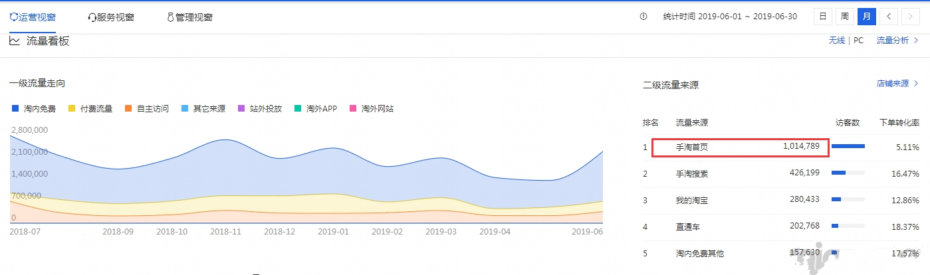
Task: Click the 自主访问 orange legend square
Action: [x=128, y=108]
